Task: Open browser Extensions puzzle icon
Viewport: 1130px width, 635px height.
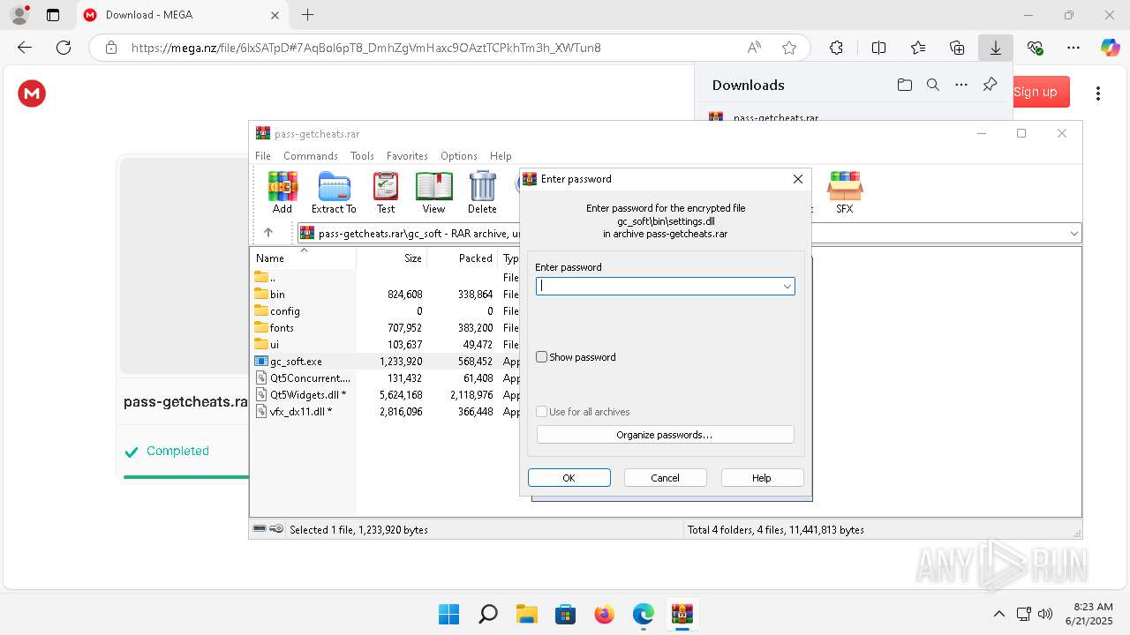Action: (x=837, y=48)
